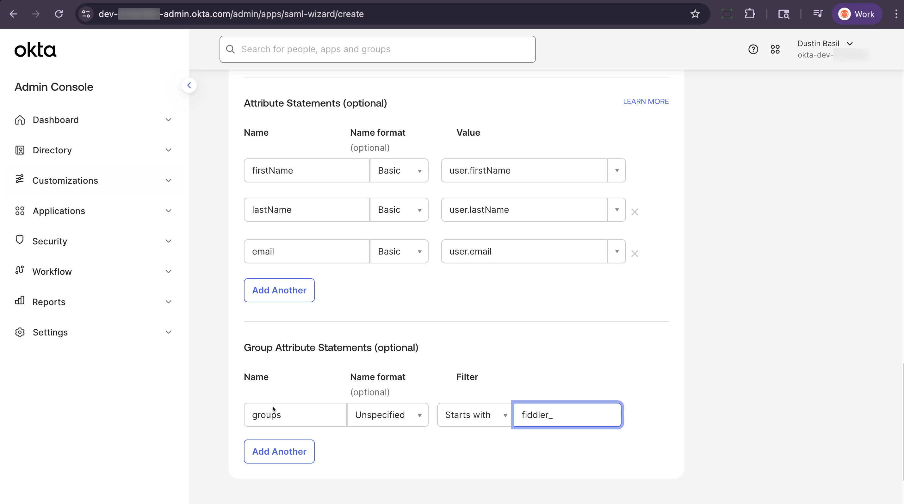Image resolution: width=904 pixels, height=504 pixels.
Task: Open the Chrome three-dot menu
Action: coord(896,14)
